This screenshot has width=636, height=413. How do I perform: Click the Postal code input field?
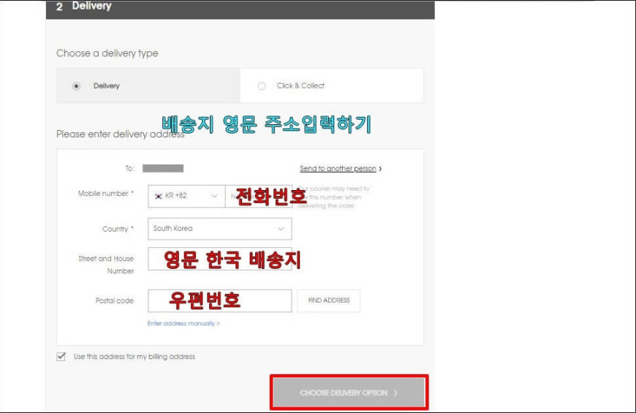pyautogui.click(x=219, y=300)
